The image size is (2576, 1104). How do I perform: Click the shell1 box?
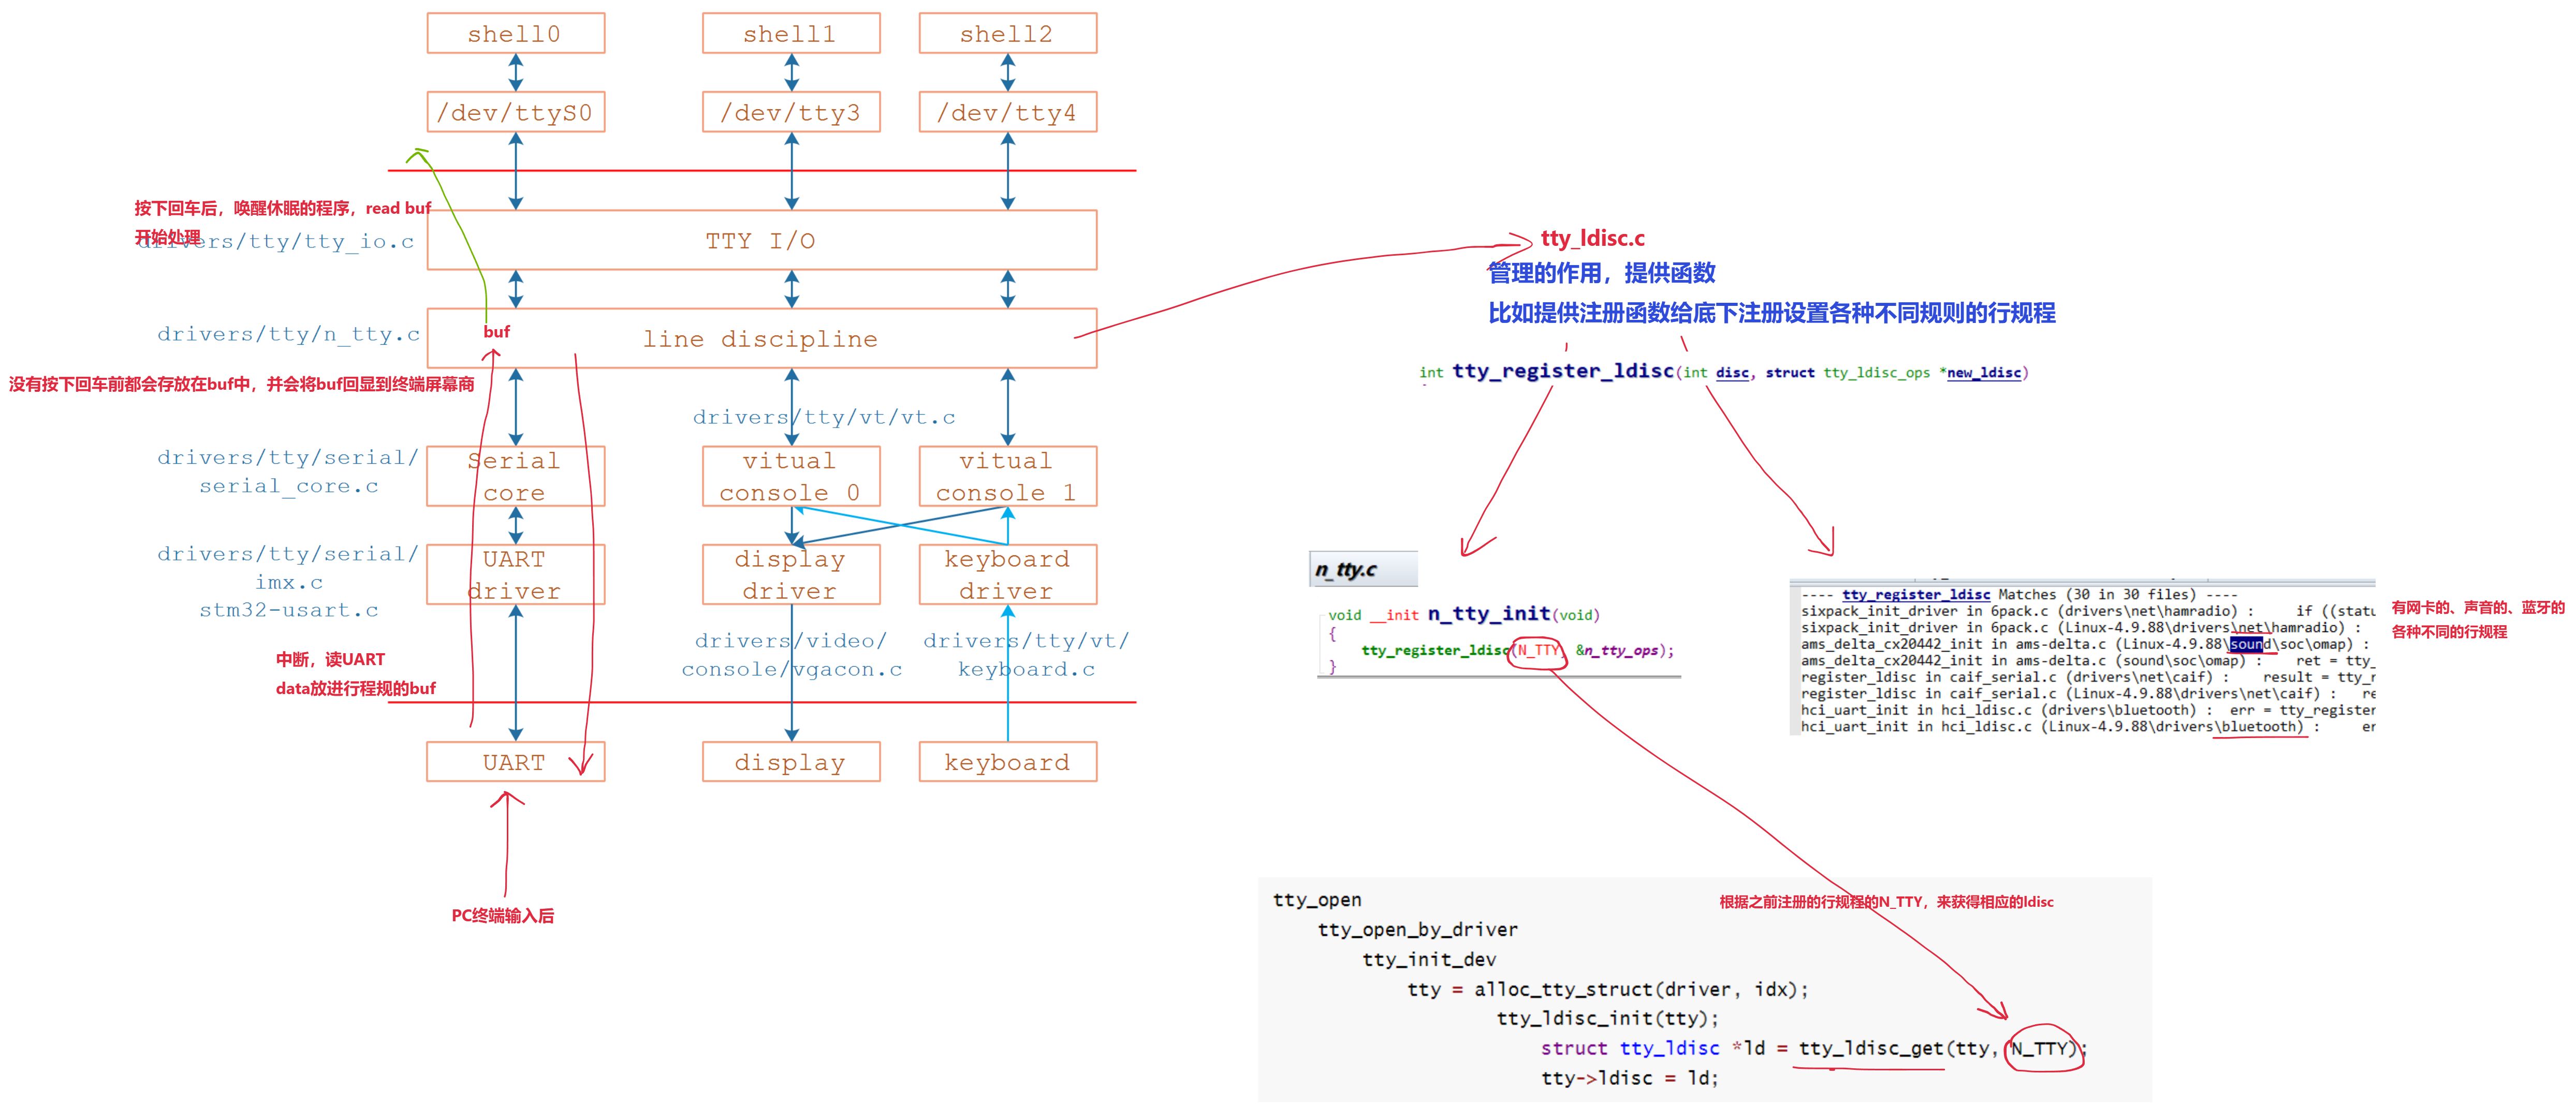(x=791, y=33)
